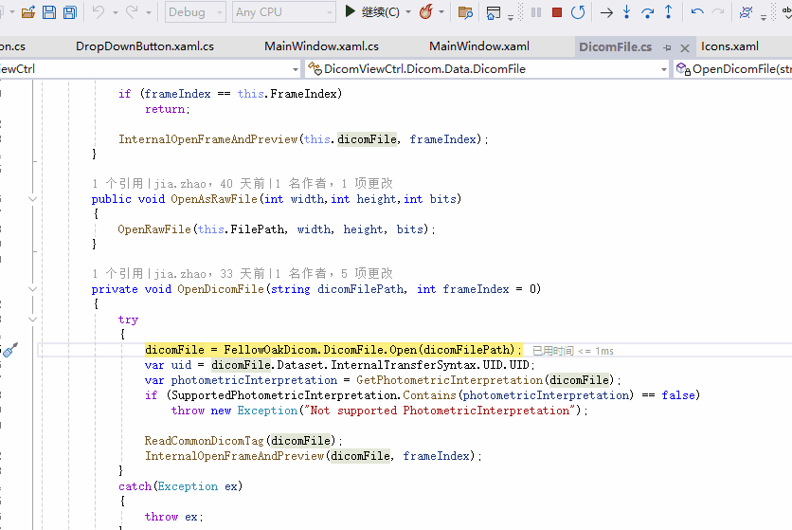Image resolution: width=792 pixels, height=530 pixels.
Task: Open the hot reload options dropdown
Action: tap(441, 11)
